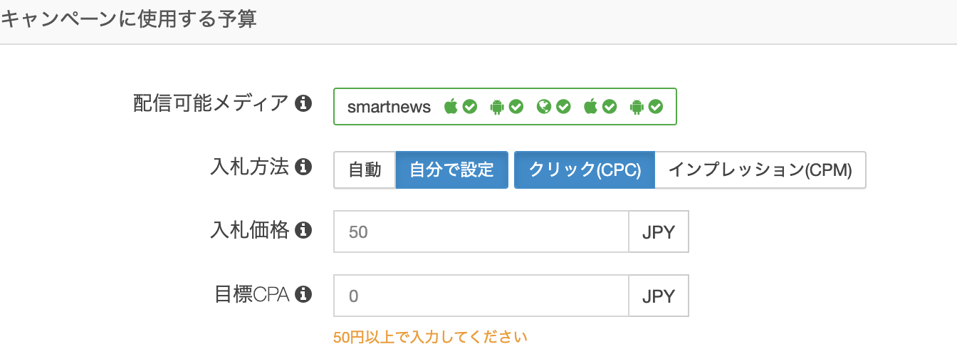Screen dimensions: 957x359
Task: Click the smartnews media label
Action: coord(389,107)
